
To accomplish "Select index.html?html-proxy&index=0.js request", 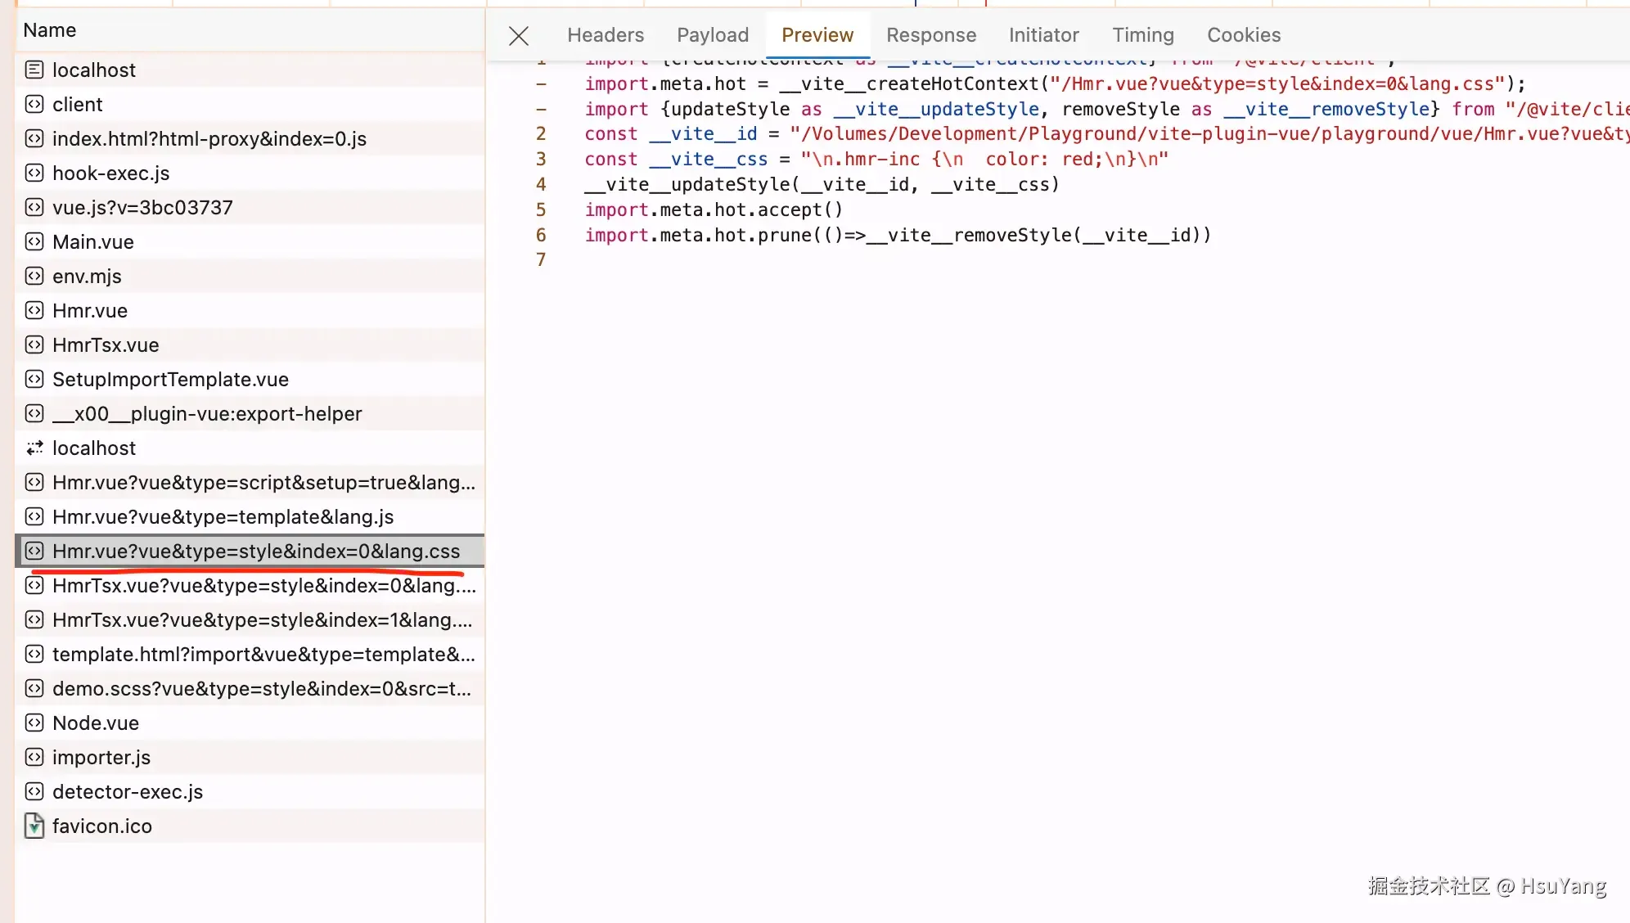I will point(250,138).
